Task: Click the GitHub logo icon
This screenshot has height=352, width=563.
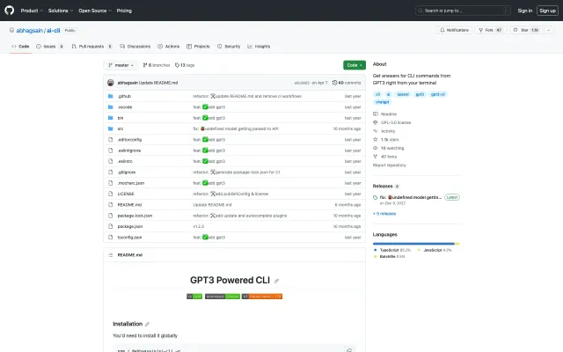Action: (x=11, y=11)
